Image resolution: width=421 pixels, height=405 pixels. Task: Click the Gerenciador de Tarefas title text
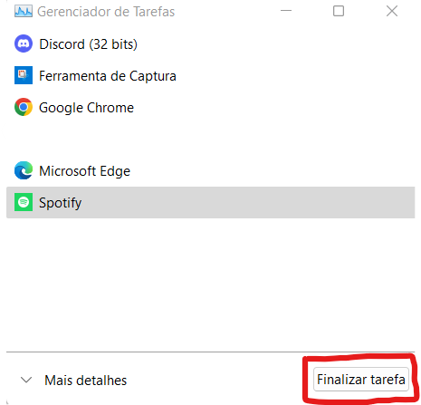click(106, 12)
